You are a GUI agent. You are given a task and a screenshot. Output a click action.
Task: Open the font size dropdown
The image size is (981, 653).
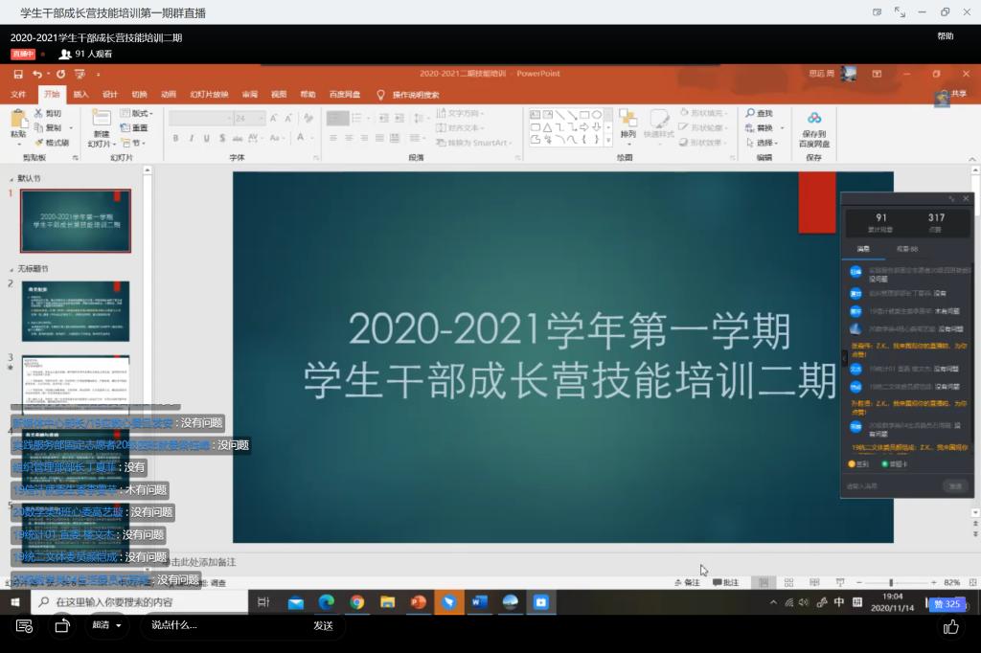262,118
